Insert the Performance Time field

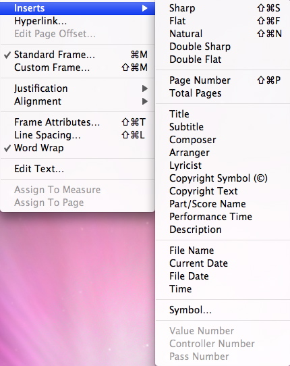click(x=223, y=217)
